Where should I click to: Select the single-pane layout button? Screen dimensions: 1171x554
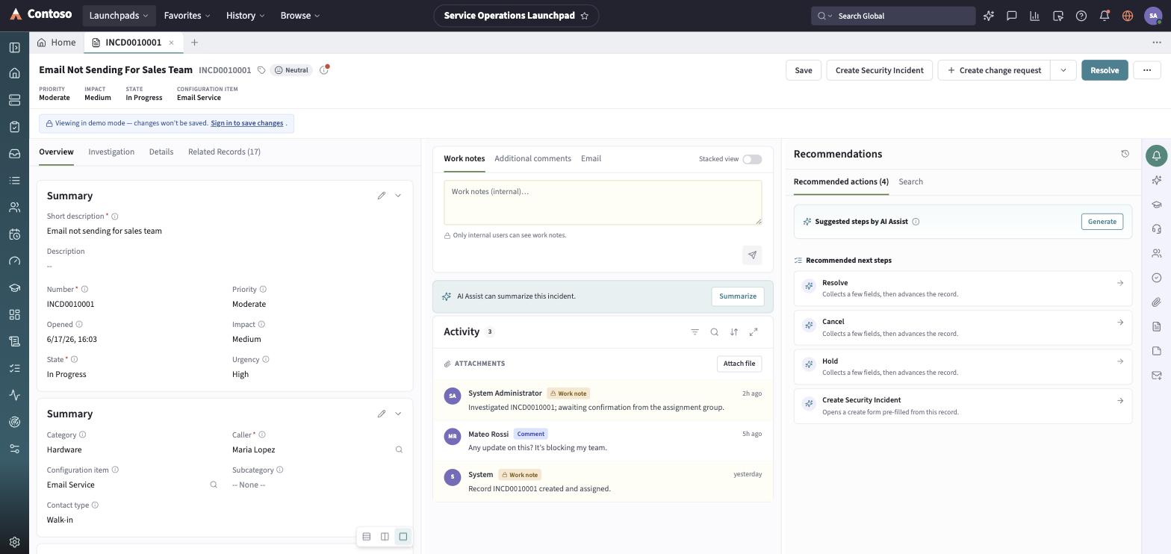403,537
